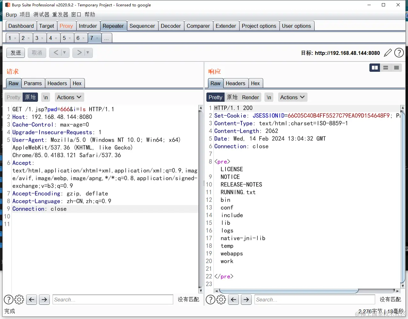Toggle request \n non-printable characters

tap(46, 97)
